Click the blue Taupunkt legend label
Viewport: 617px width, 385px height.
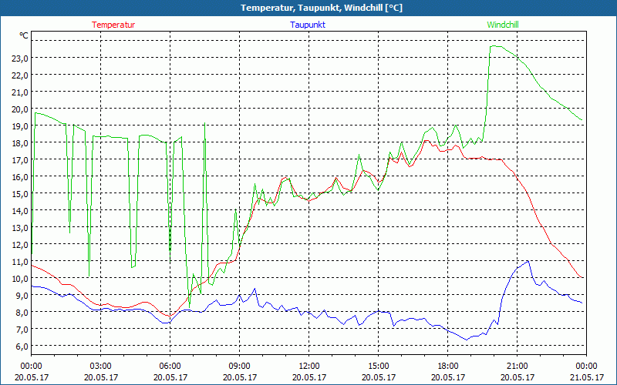[x=308, y=25]
